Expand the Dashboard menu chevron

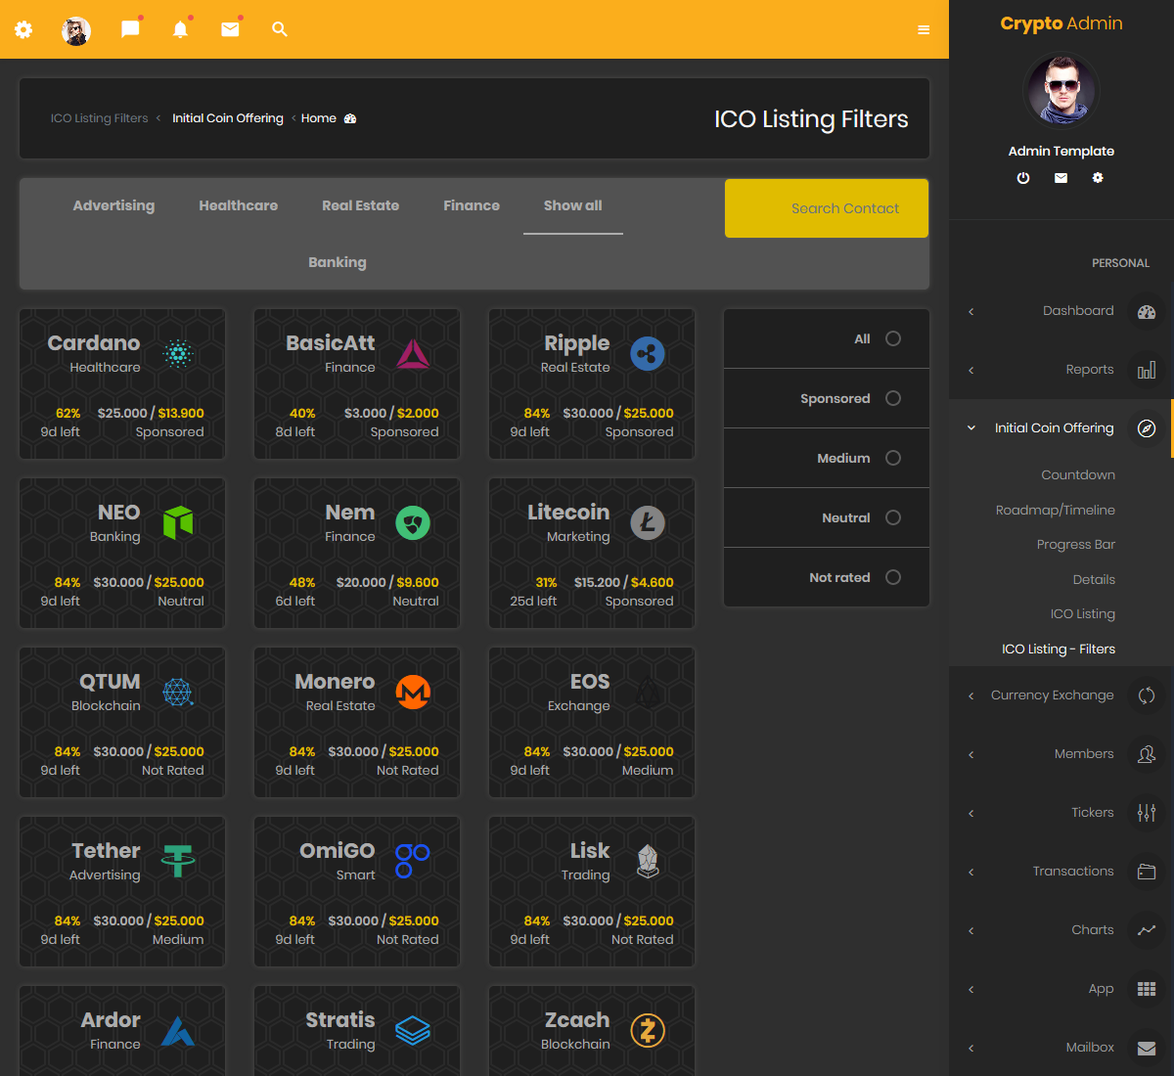pyautogui.click(x=971, y=312)
